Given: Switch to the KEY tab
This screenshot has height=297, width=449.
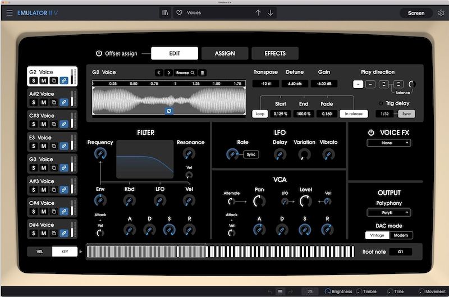Looking at the screenshot, I should pos(65,252).
